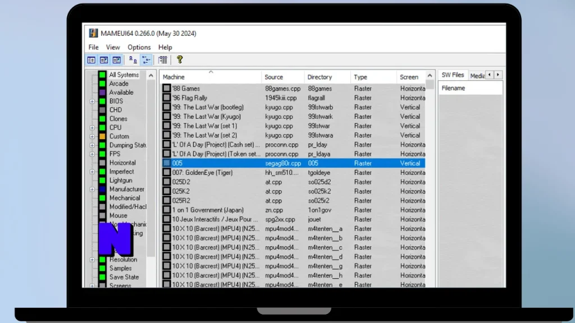Select the Save State folder icon
The height and width of the screenshot is (323, 575).
click(x=102, y=277)
